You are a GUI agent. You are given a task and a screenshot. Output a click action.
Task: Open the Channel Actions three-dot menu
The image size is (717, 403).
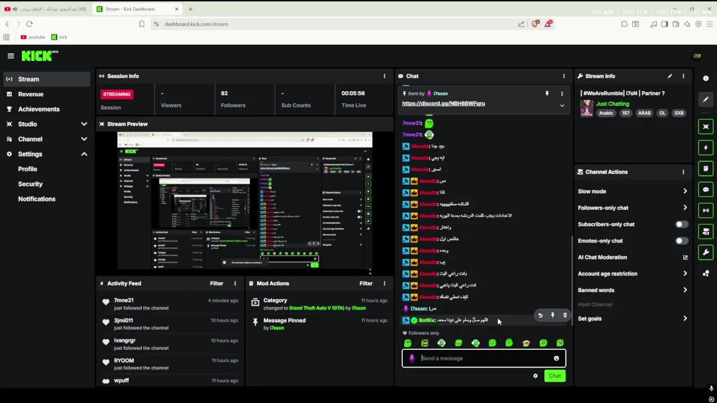tap(683, 172)
